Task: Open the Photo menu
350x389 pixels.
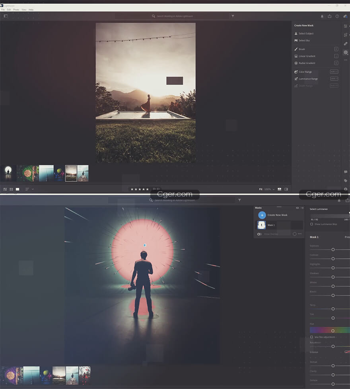Action: (16, 10)
